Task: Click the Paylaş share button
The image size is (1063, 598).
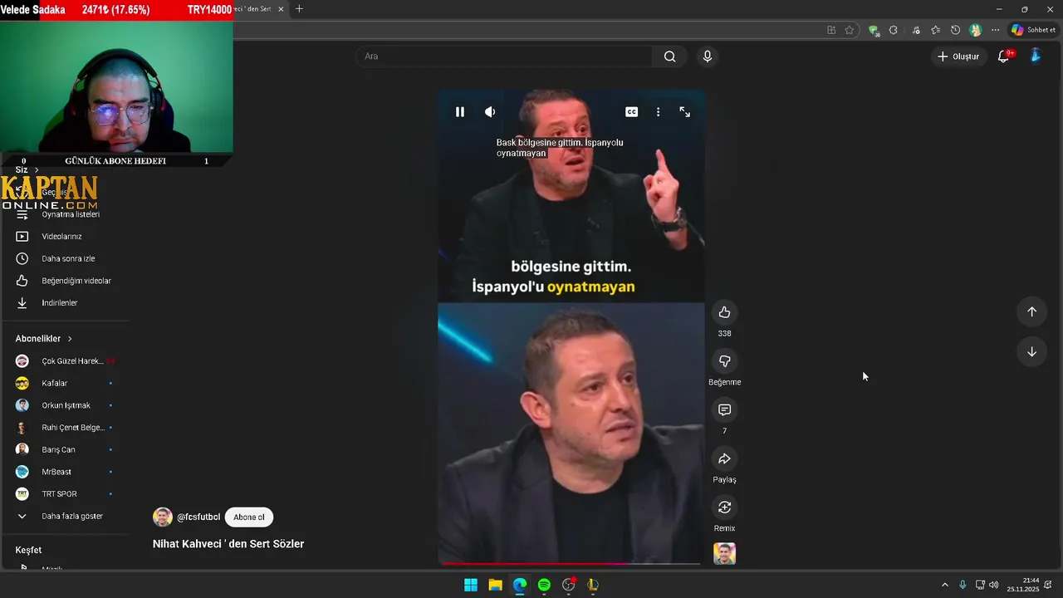Action: click(724, 458)
